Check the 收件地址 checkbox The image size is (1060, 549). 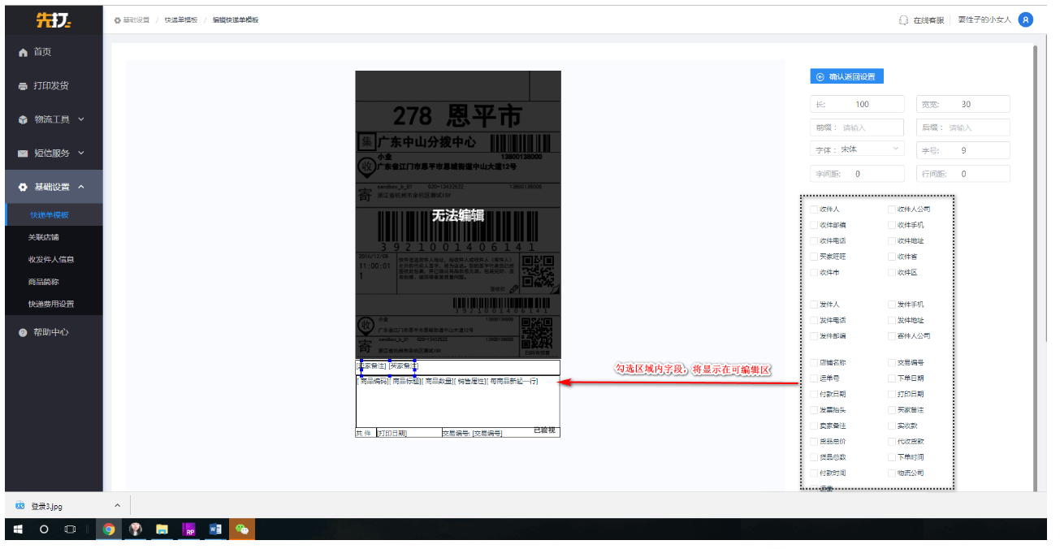tap(892, 241)
